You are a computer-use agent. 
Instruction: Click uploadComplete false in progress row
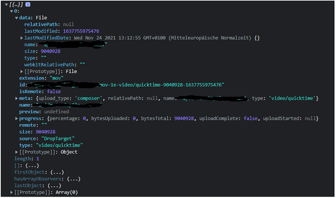(250, 118)
